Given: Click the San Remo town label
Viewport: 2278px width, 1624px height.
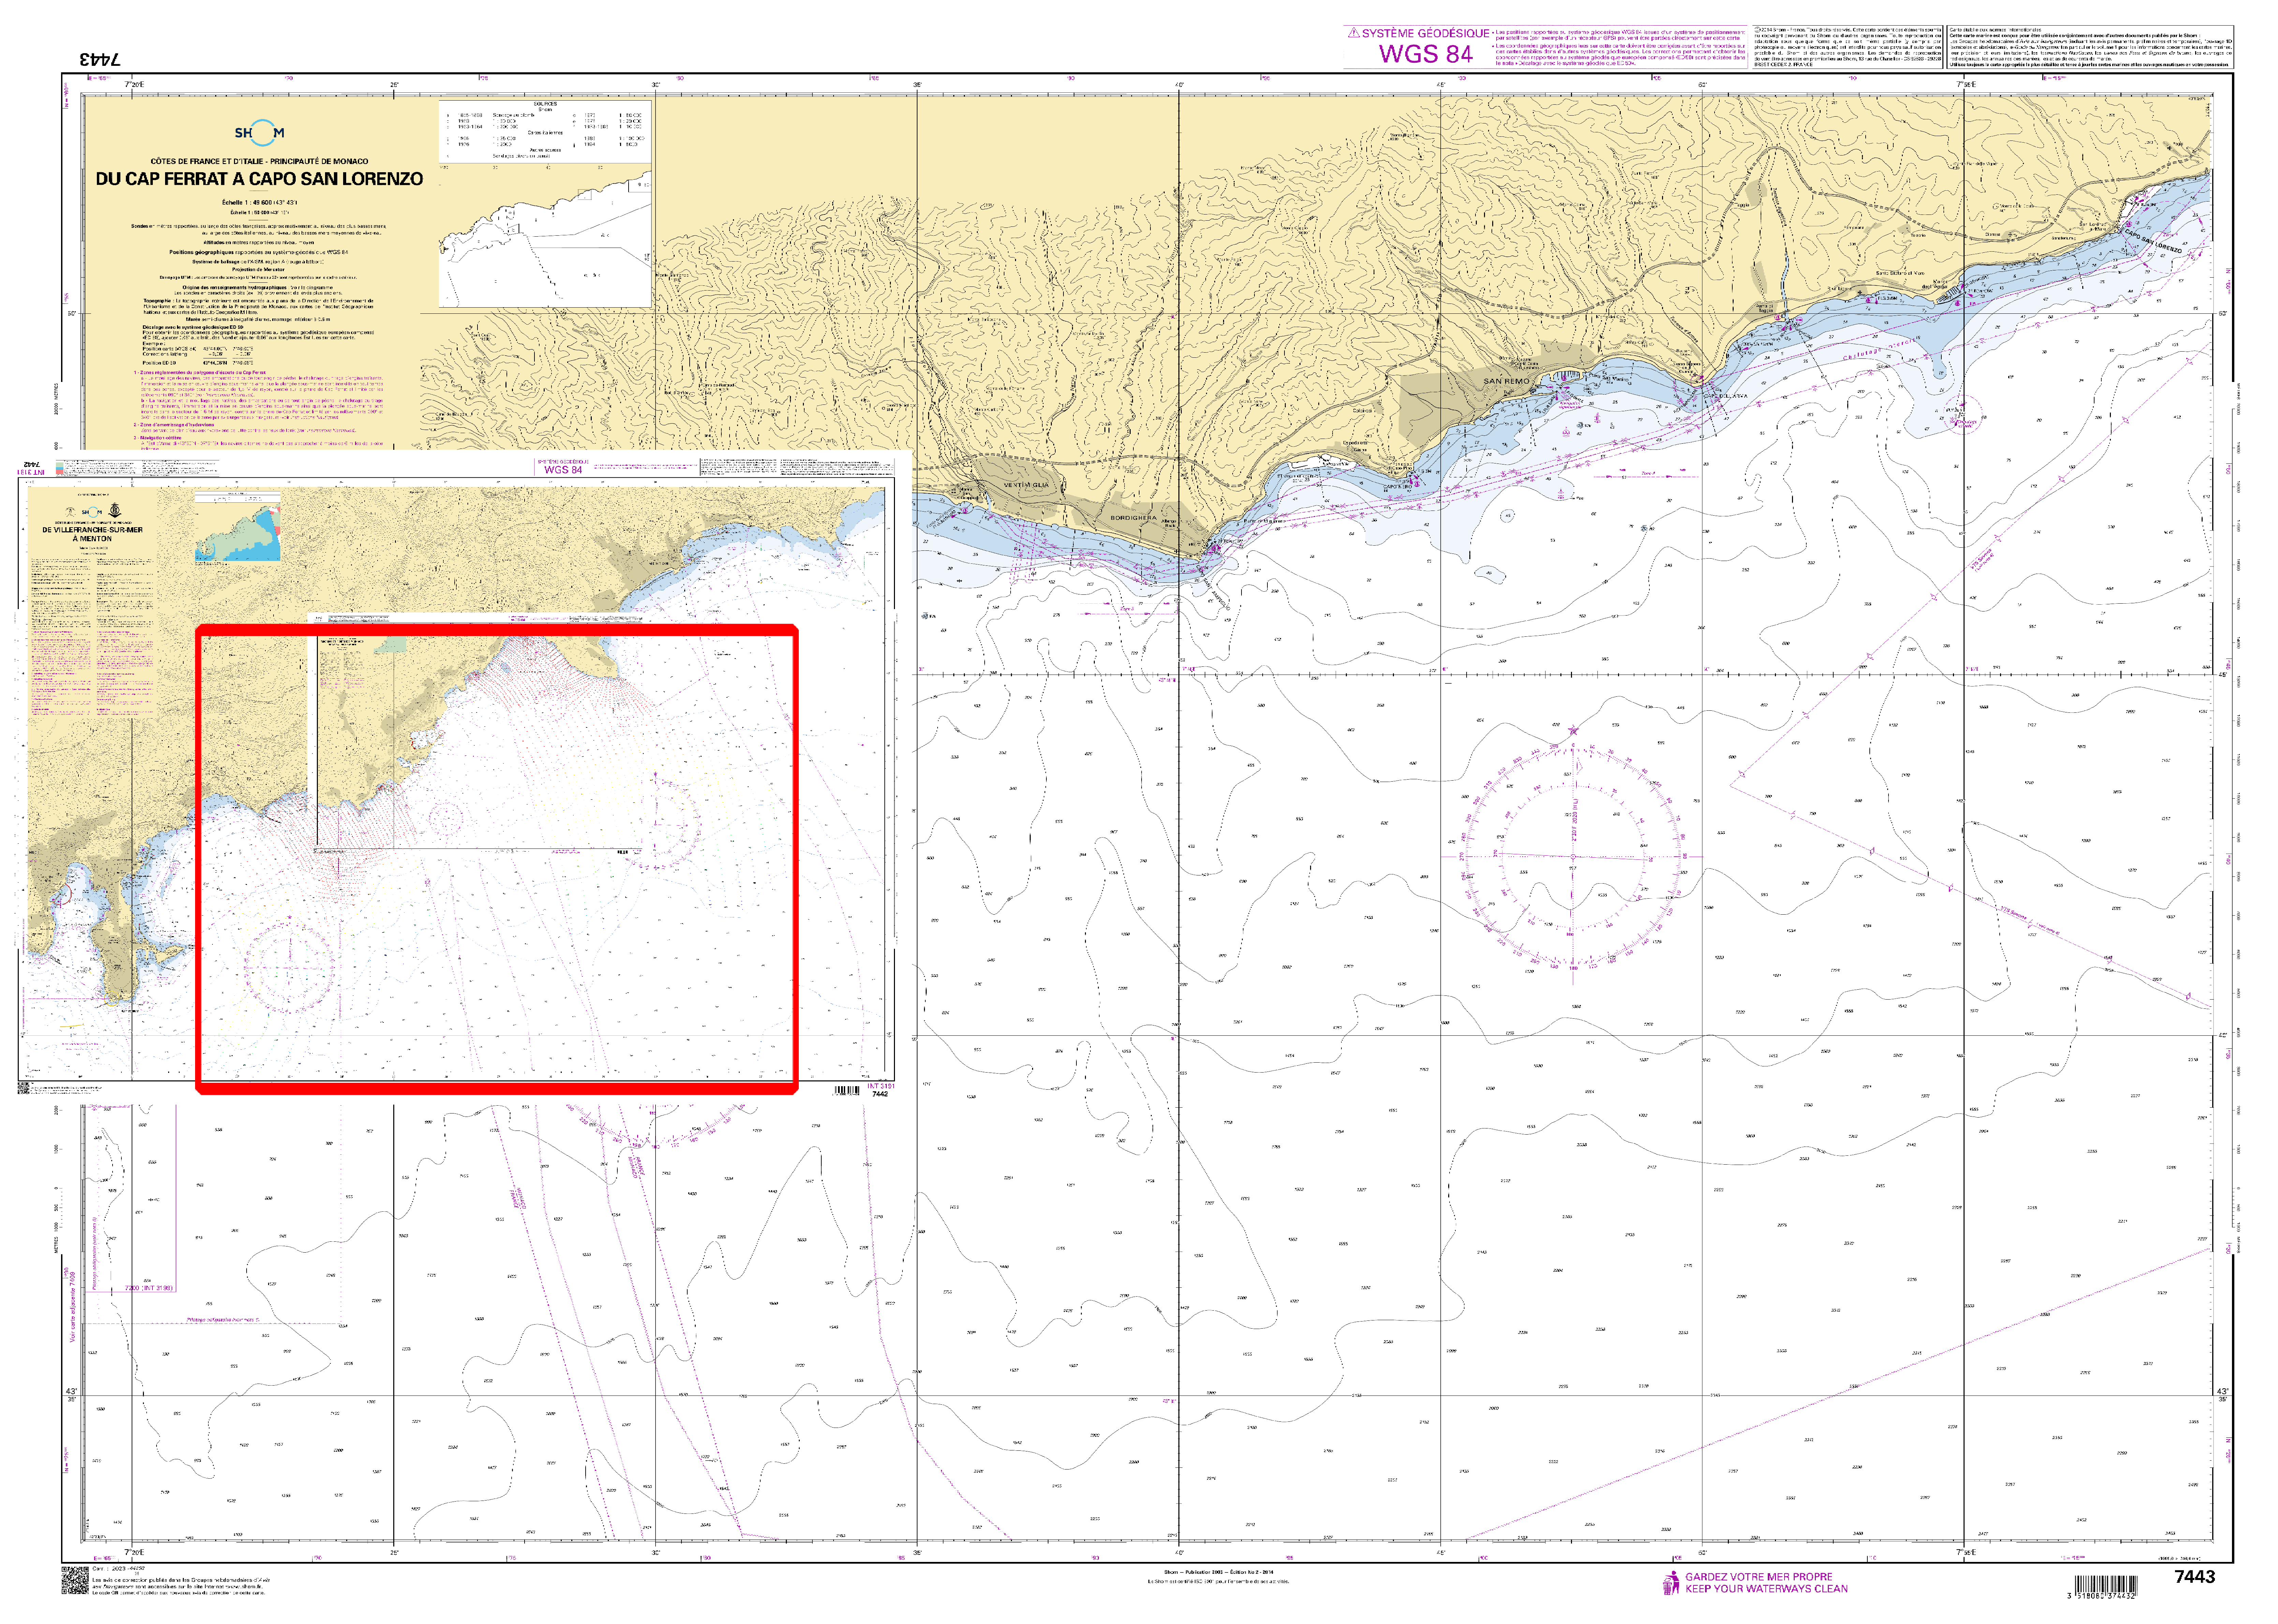Looking at the screenshot, I should [1506, 381].
